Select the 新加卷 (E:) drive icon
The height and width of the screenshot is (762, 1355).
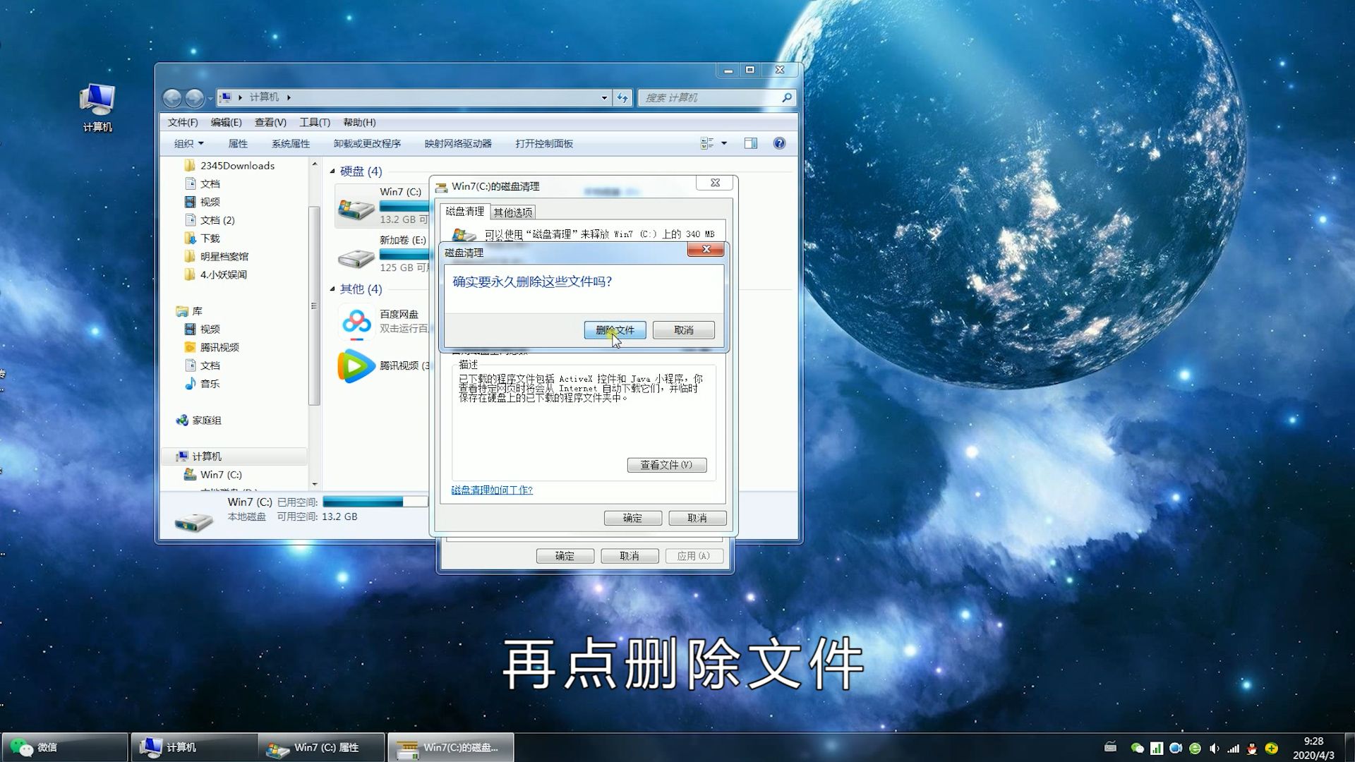point(356,258)
